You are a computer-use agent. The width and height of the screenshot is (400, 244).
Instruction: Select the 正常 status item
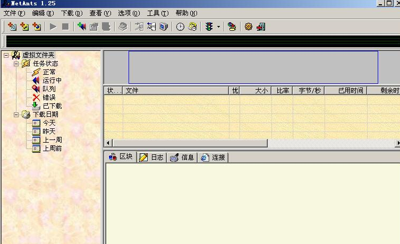pyautogui.click(x=49, y=72)
